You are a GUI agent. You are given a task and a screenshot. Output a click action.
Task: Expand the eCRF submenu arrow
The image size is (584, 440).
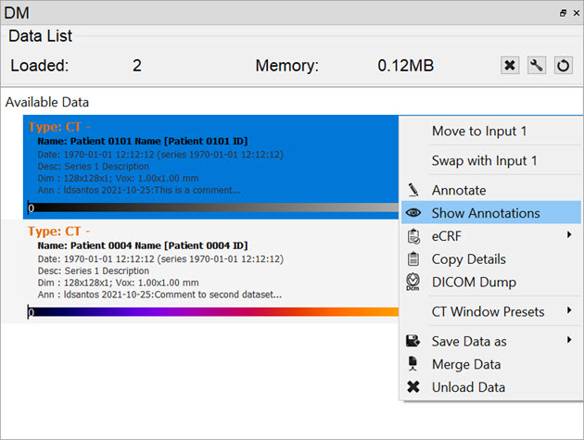click(569, 236)
